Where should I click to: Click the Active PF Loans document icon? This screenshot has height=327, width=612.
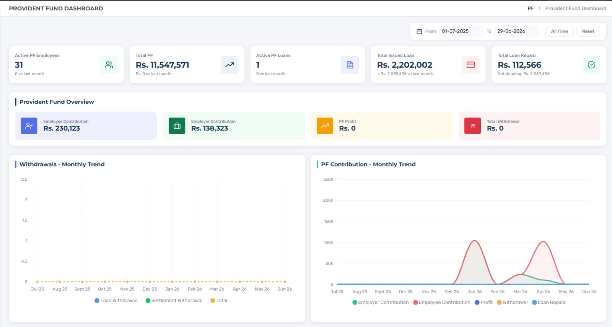click(350, 65)
